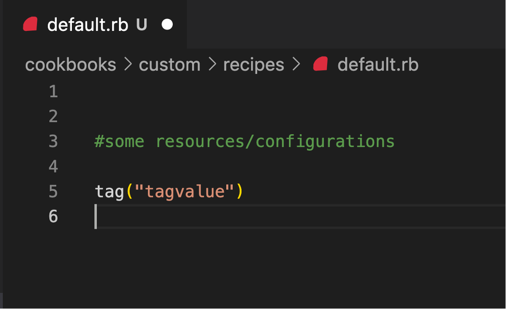Click line number 5 in the gutter
The image size is (506, 309).
[53, 191]
